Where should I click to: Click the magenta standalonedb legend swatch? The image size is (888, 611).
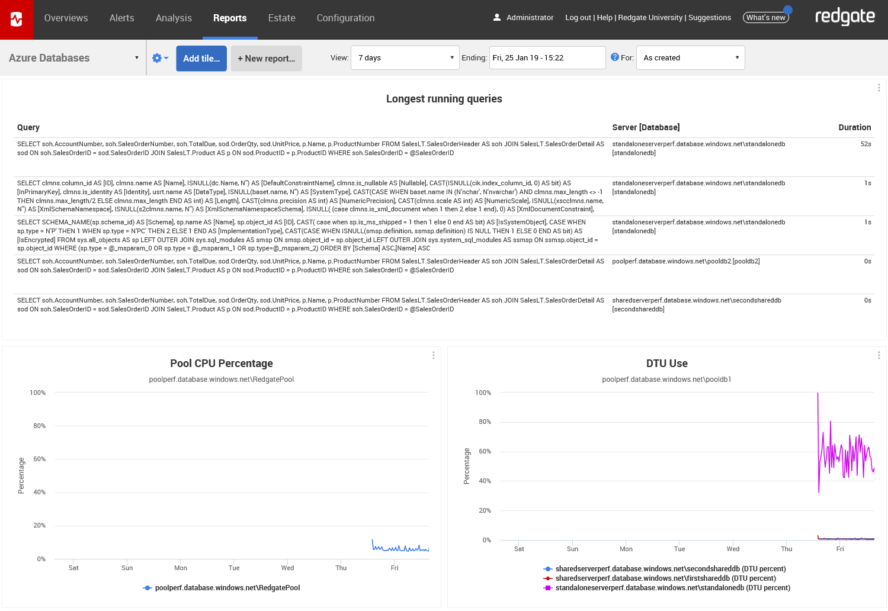point(547,588)
